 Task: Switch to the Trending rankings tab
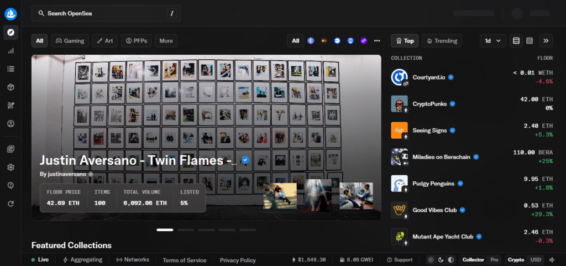point(442,41)
